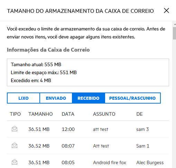Open the 'Android fire fox' message
Image resolution: width=176 pixels, height=168 pixels.
[110, 162]
